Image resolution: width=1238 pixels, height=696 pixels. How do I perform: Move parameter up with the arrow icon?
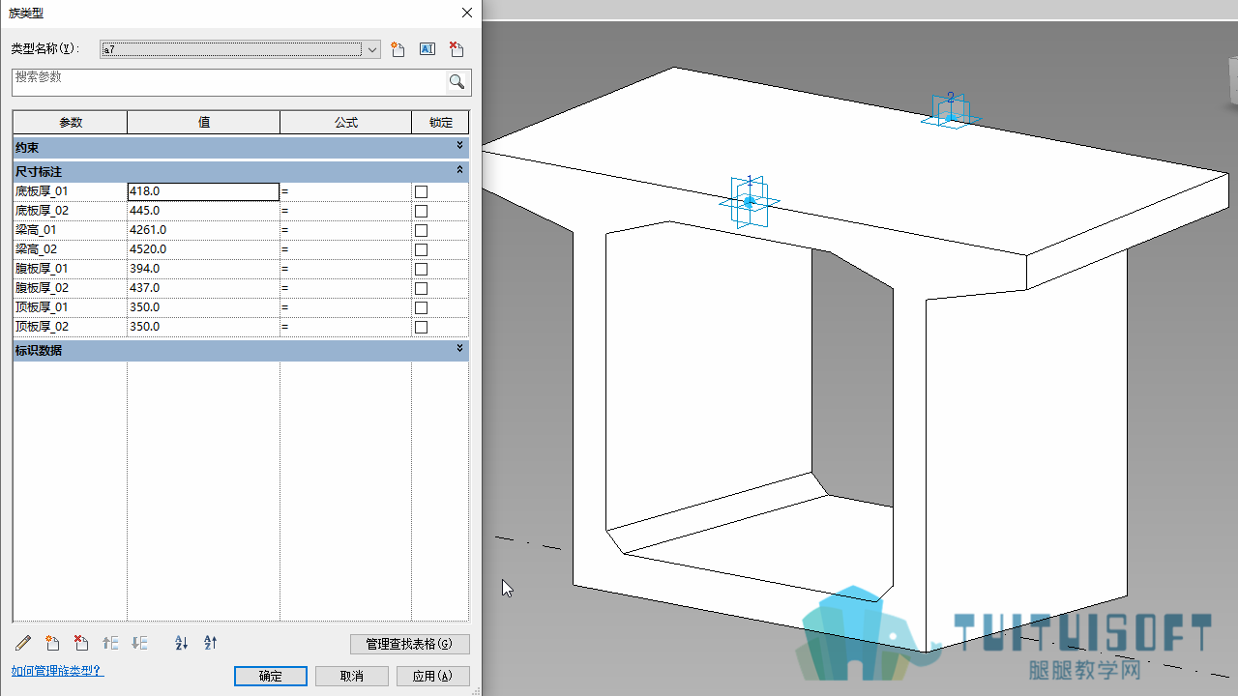tap(110, 643)
